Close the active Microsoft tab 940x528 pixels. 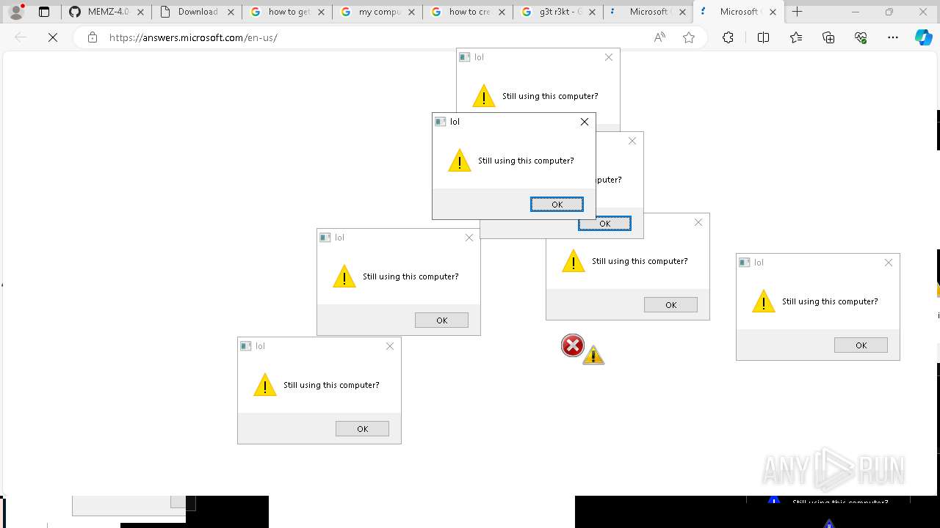point(773,12)
